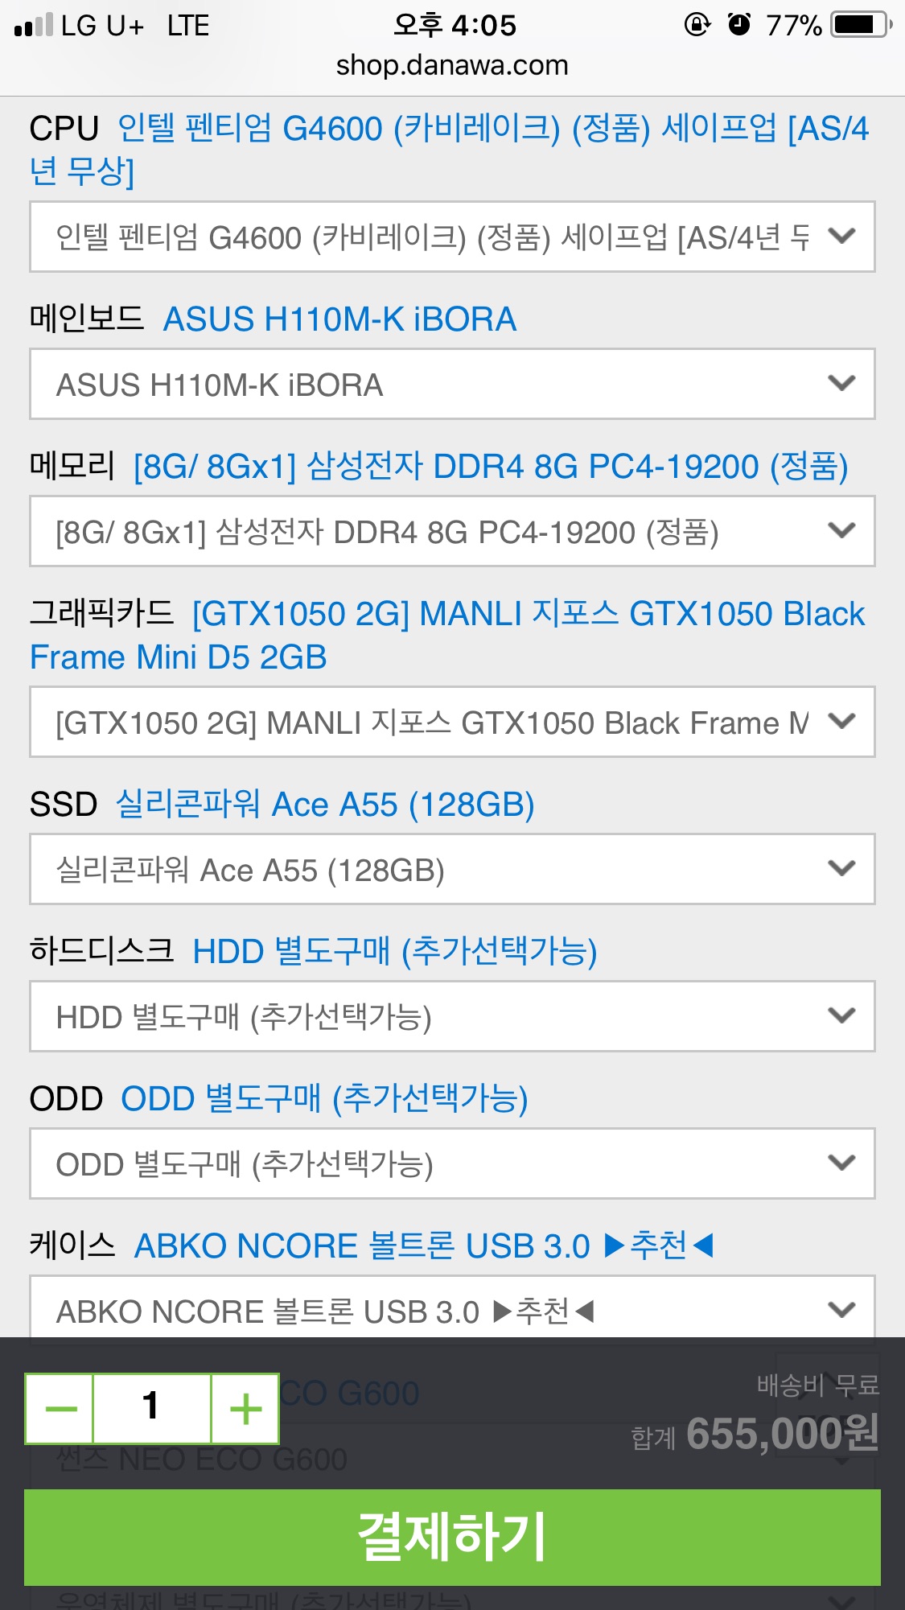Follow the blue ASUS H110M-K iBORA link
Screen dimensions: 905x1610
point(339,319)
